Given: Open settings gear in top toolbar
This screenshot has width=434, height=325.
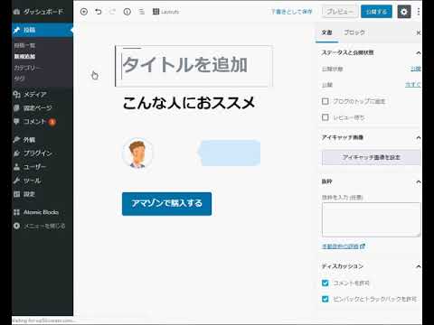Looking at the screenshot, I should point(404,12).
